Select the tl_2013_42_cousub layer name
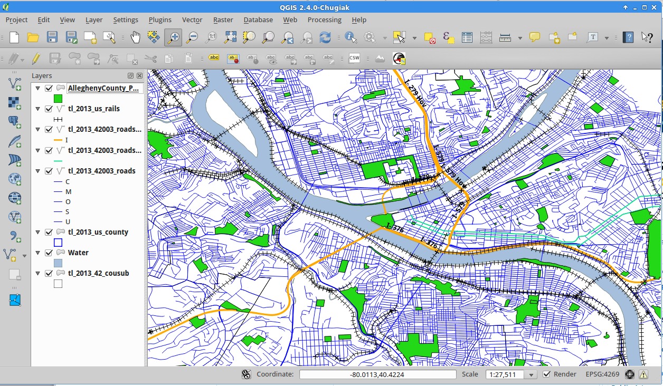This screenshot has width=663, height=386. 98,273
